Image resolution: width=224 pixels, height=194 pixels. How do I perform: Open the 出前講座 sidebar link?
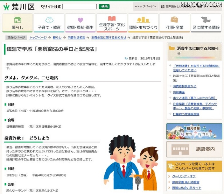(x=179, y=92)
